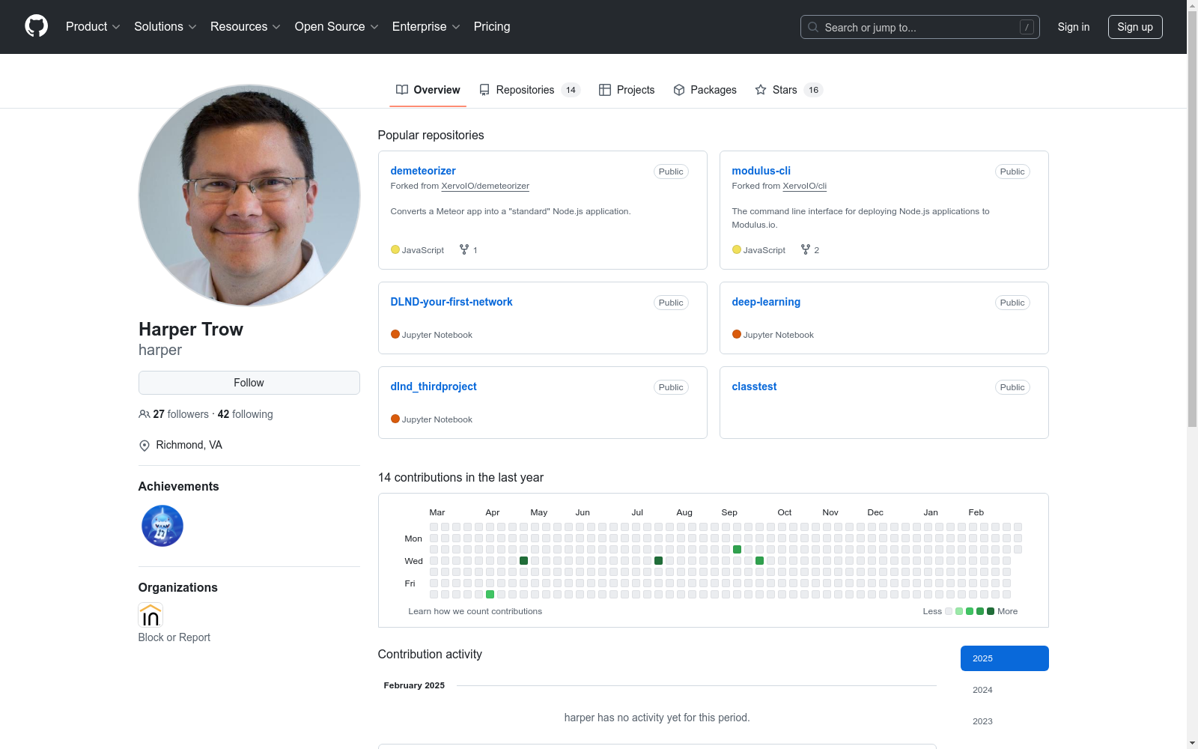Click the Sign in link
Screen dimensions: 1198x749
point(1074,27)
